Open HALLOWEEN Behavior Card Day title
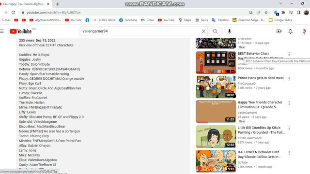This screenshot has height=174, width=310. 259,155
